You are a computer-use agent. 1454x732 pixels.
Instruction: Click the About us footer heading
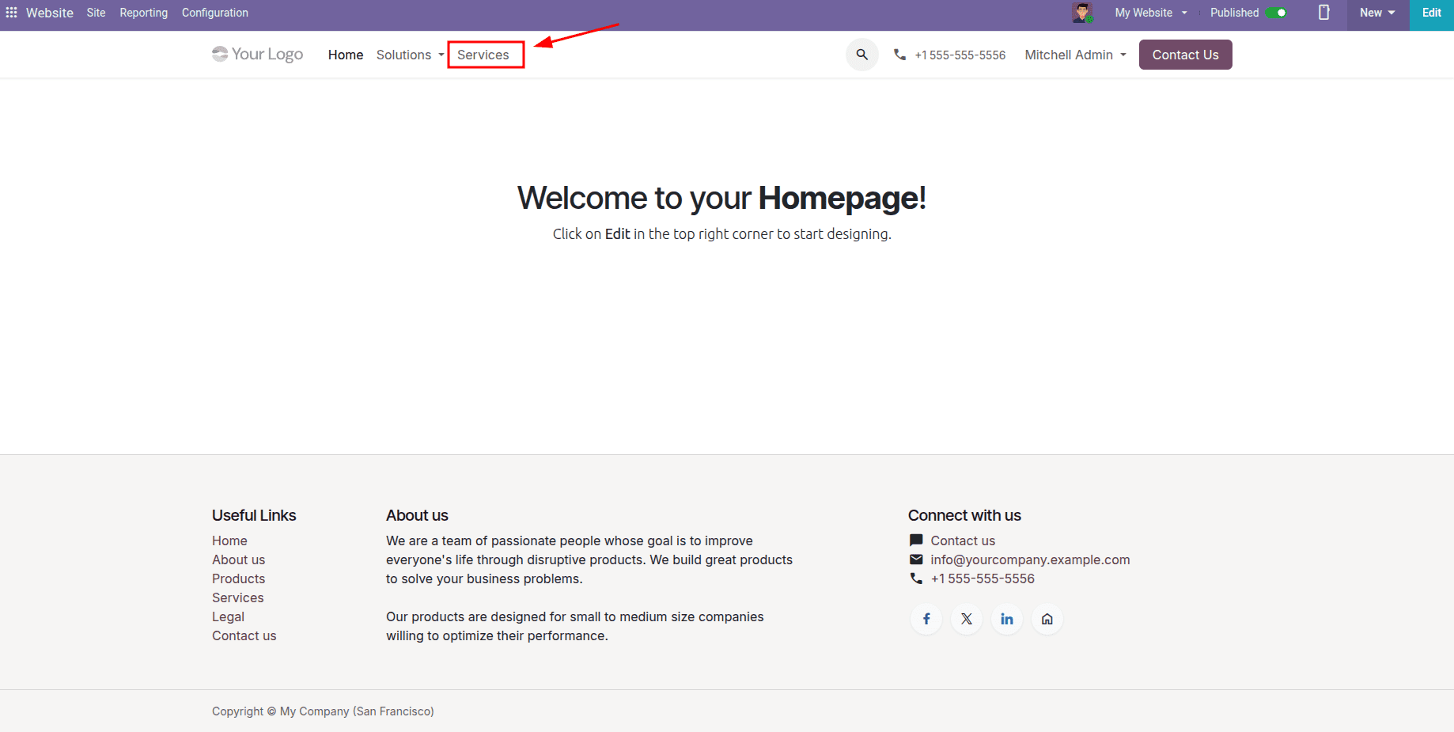pos(417,515)
